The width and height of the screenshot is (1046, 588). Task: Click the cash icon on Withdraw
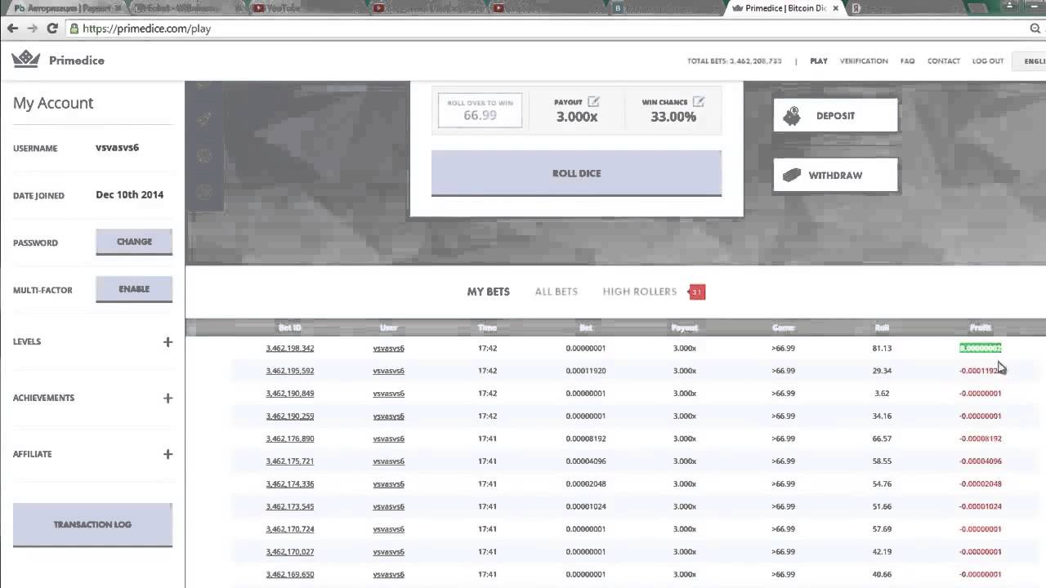[792, 175]
